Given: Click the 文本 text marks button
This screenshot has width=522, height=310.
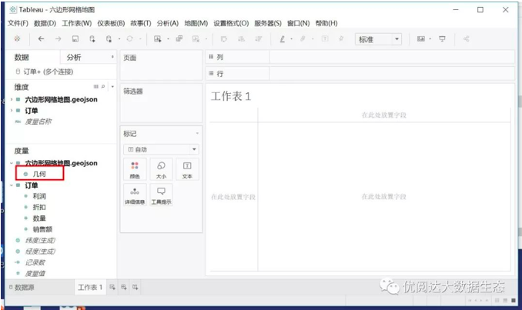Looking at the screenshot, I should [186, 169].
